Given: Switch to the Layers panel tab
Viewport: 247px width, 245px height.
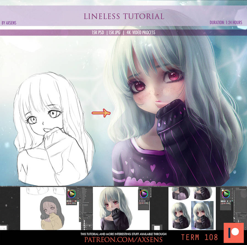Looking at the screenshot, I should [x=82, y=214].
